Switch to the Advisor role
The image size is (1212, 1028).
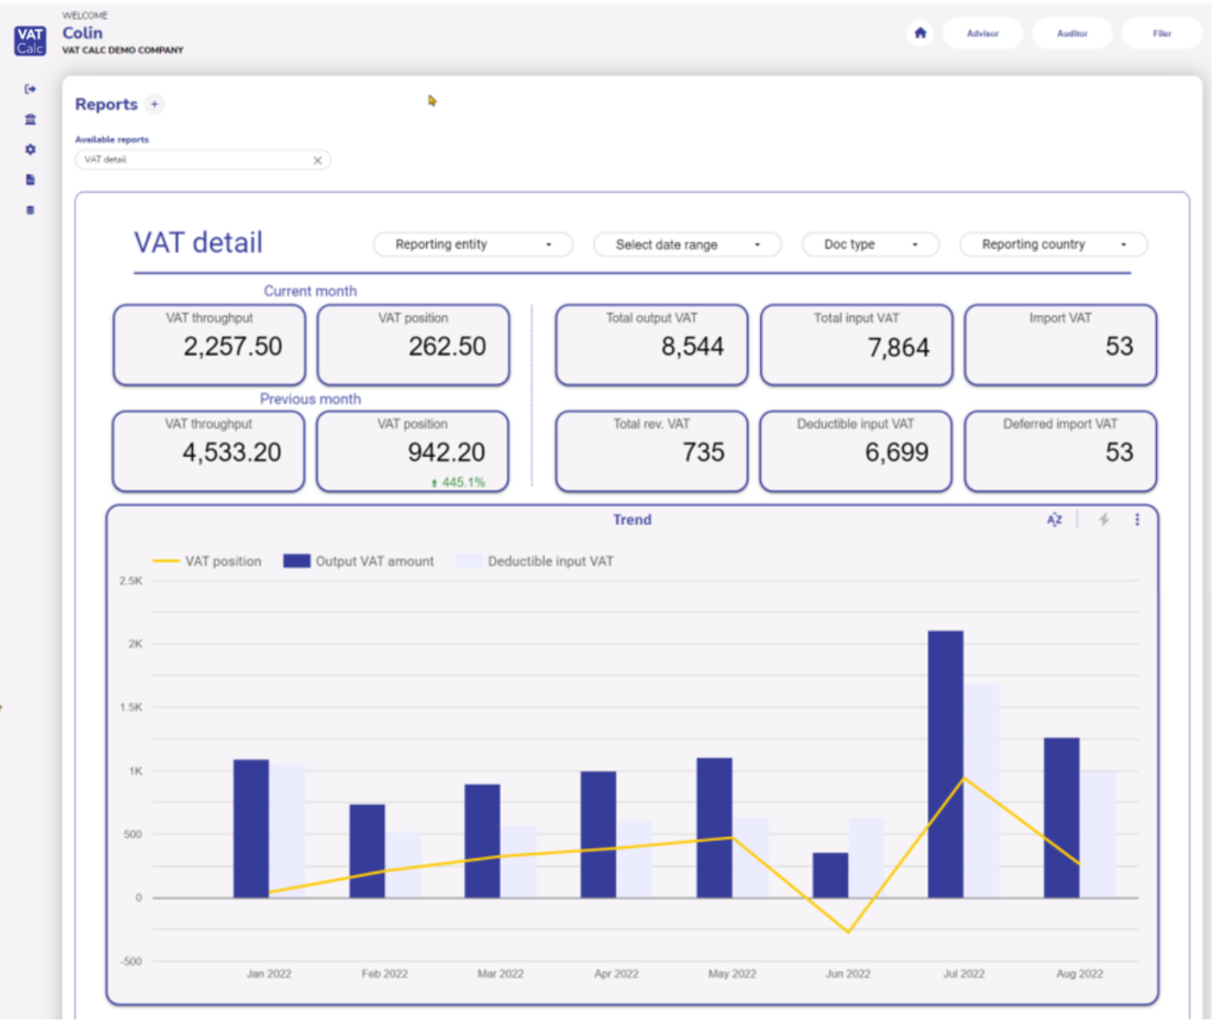pyautogui.click(x=982, y=34)
